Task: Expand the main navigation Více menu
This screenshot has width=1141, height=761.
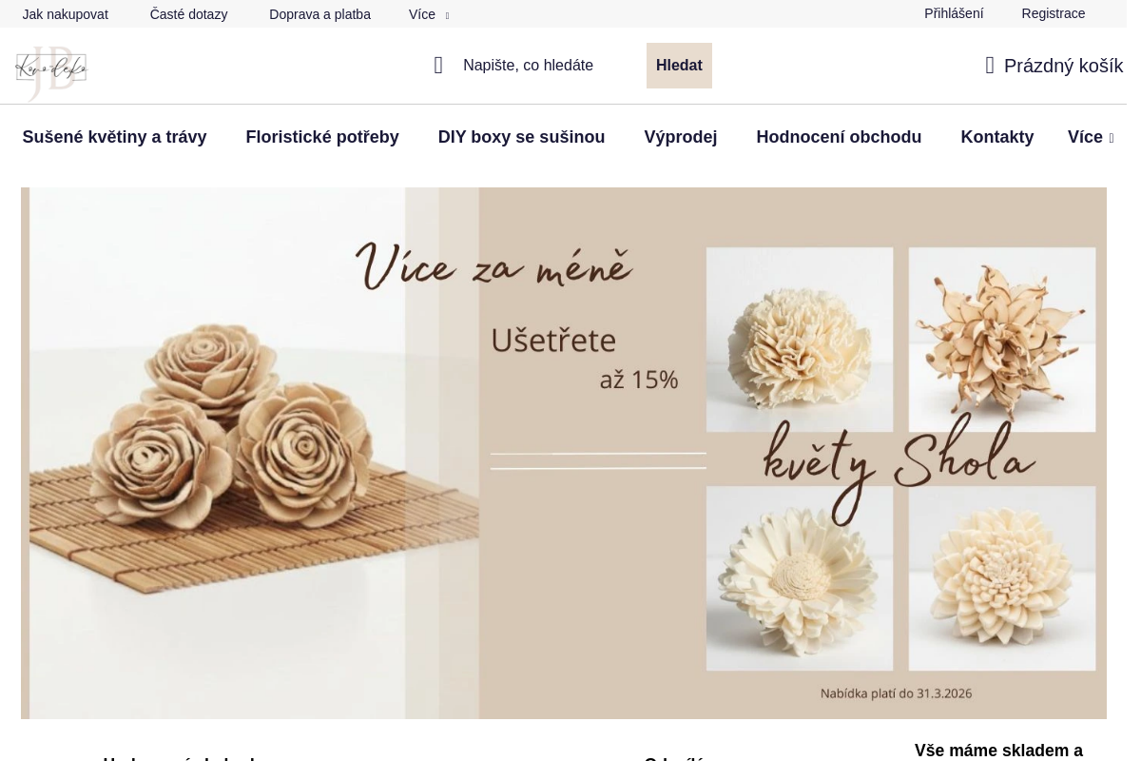Action: tap(1091, 137)
